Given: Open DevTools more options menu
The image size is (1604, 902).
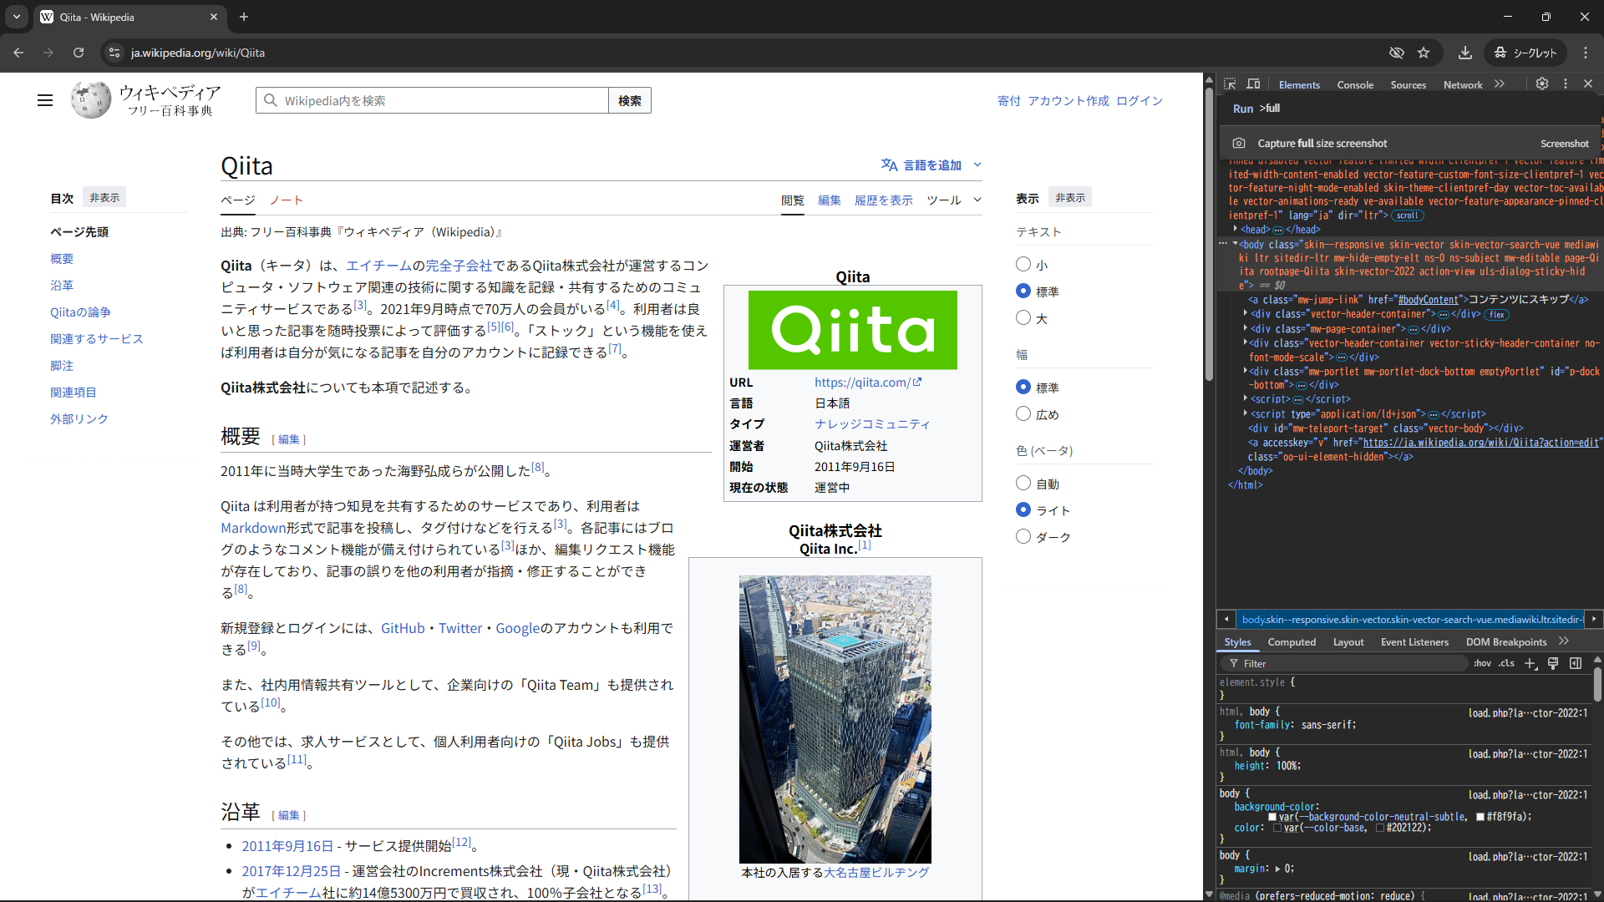Looking at the screenshot, I should pos(1566,84).
